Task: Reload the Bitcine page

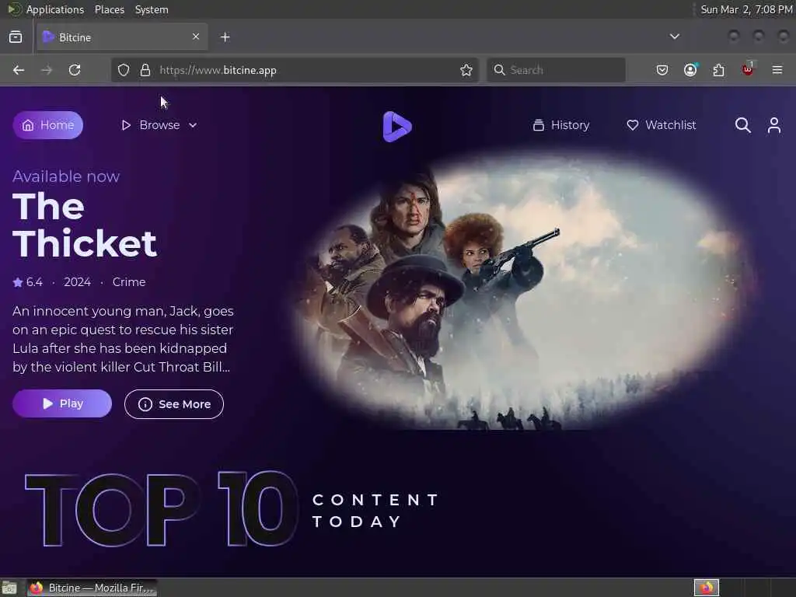Action: point(75,70)
